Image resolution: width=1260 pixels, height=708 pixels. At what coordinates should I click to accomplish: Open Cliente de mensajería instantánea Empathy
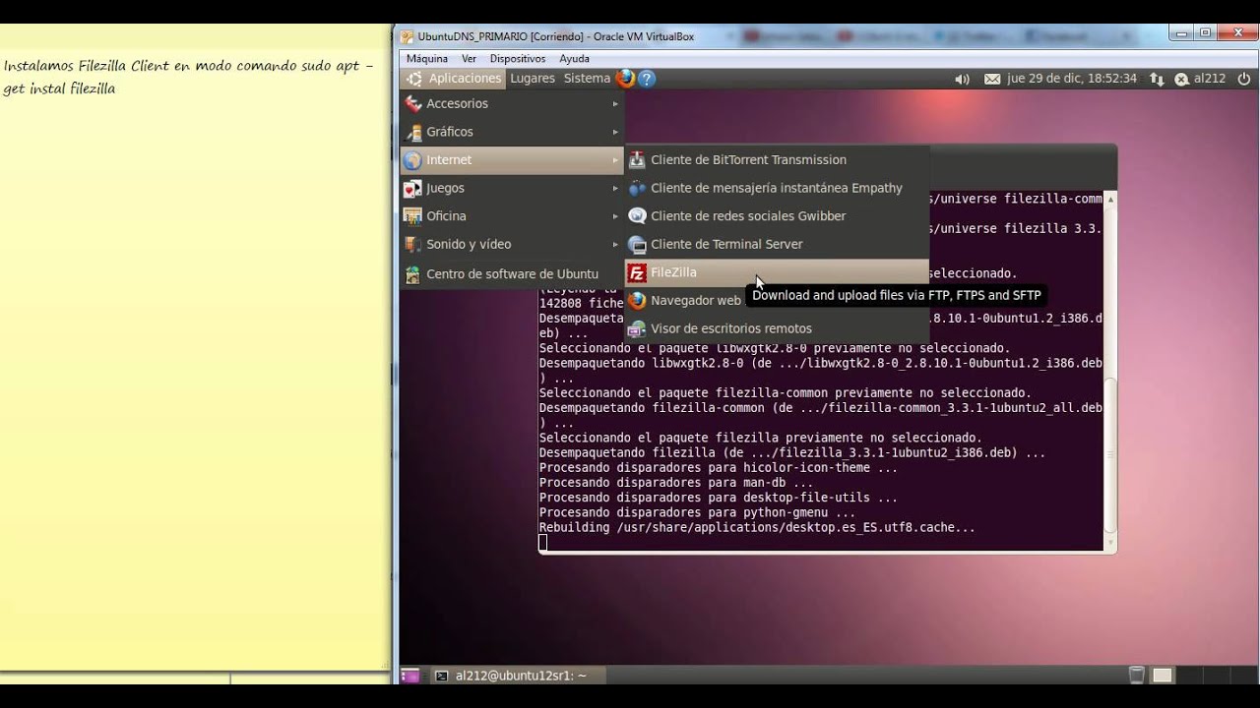point(777,188)
